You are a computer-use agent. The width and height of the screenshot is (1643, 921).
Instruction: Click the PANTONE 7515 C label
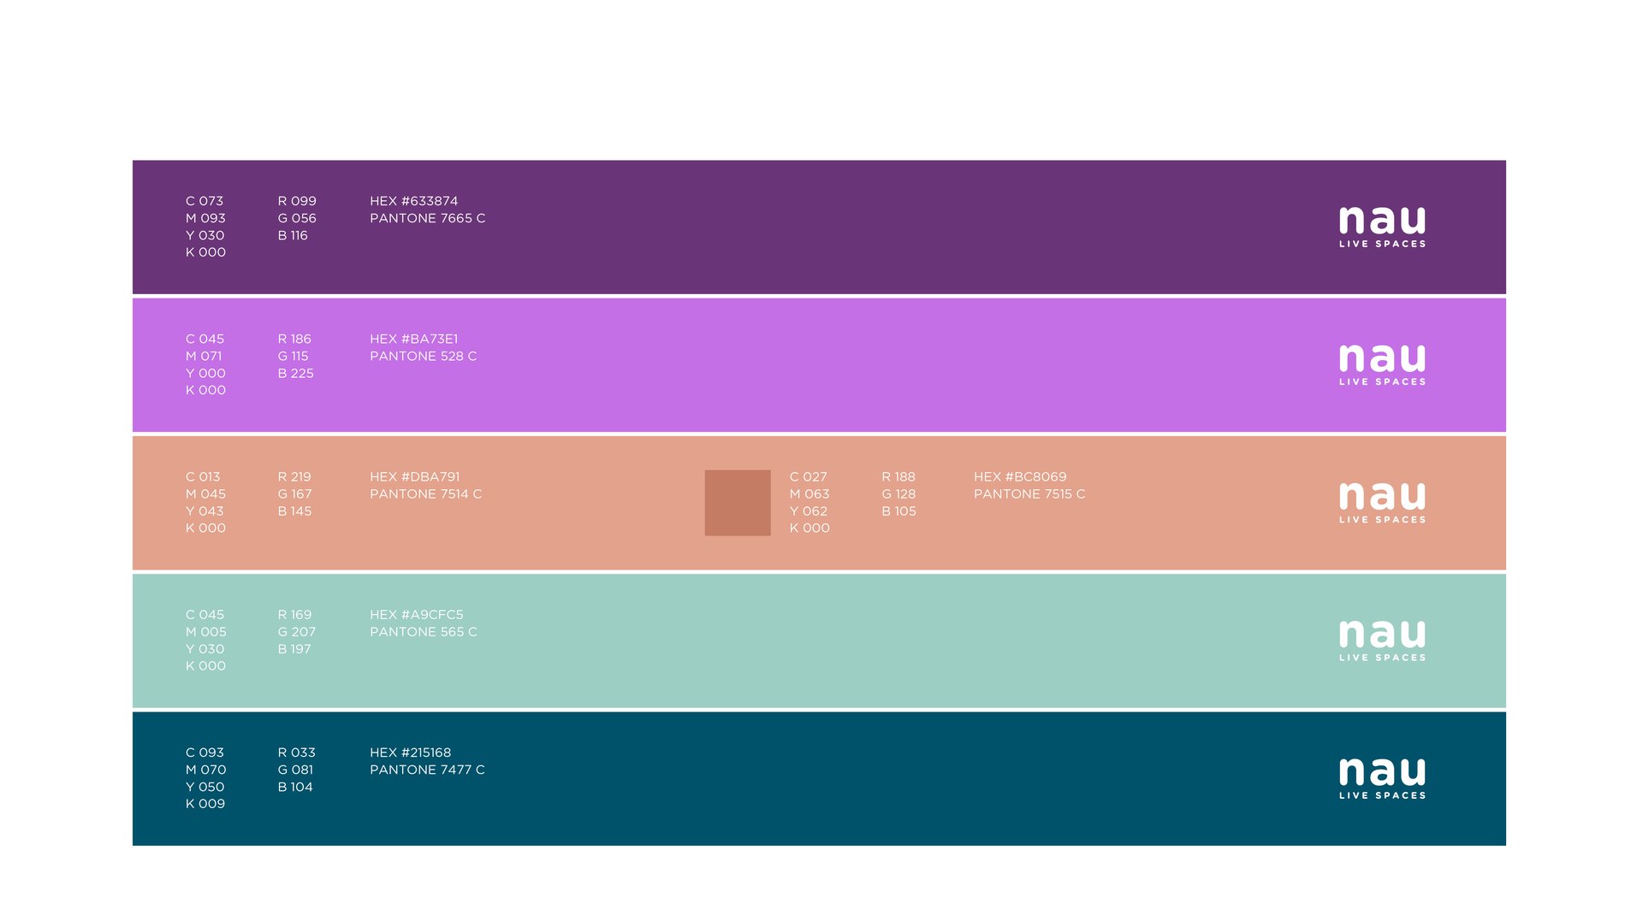(x=1029, y=493)
